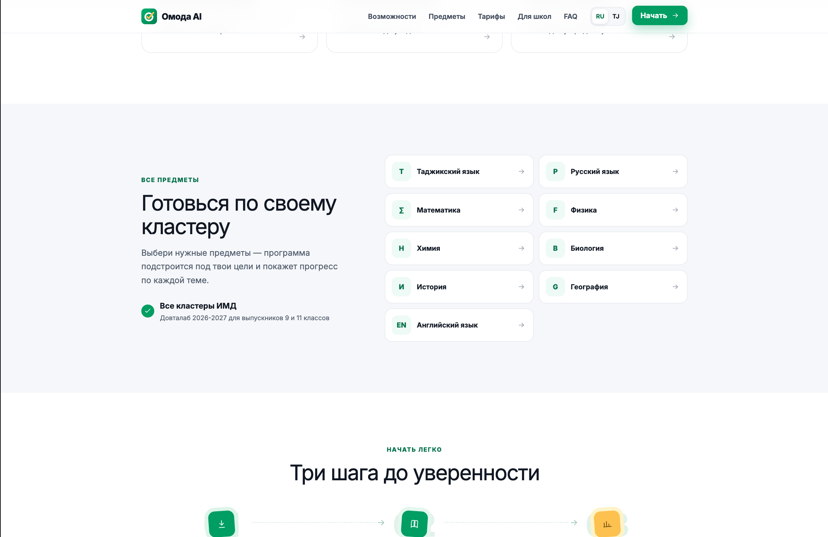
Task: Click the arrow on Таджикский язык card
Action: click(x=521, y=171)
